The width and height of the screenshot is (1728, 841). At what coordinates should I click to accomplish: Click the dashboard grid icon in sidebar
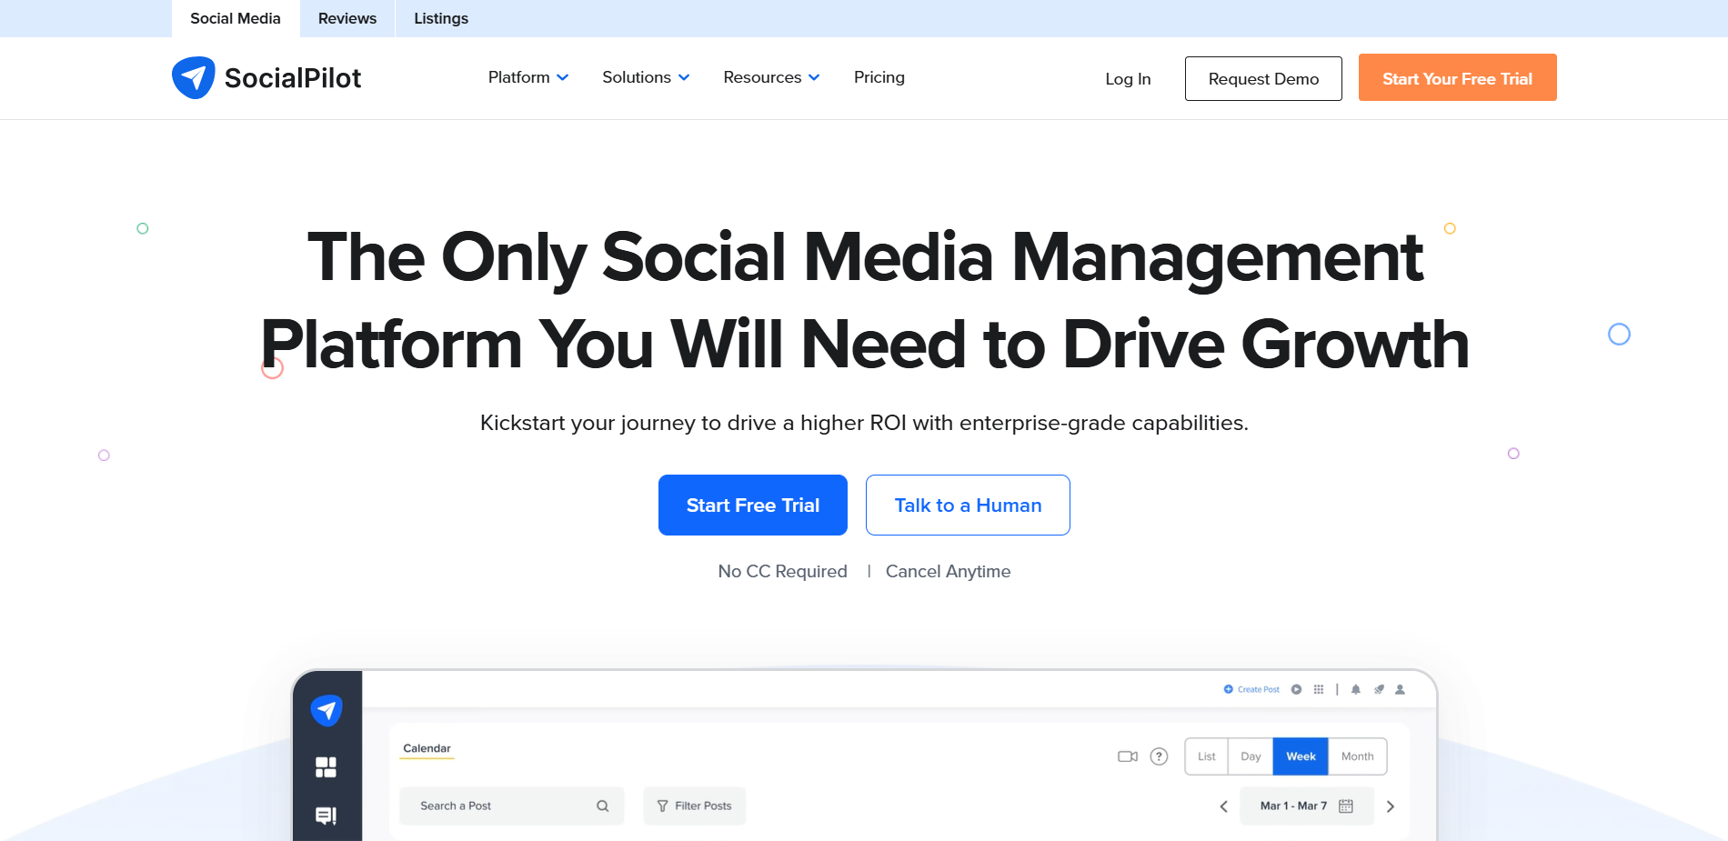(326, 767)
